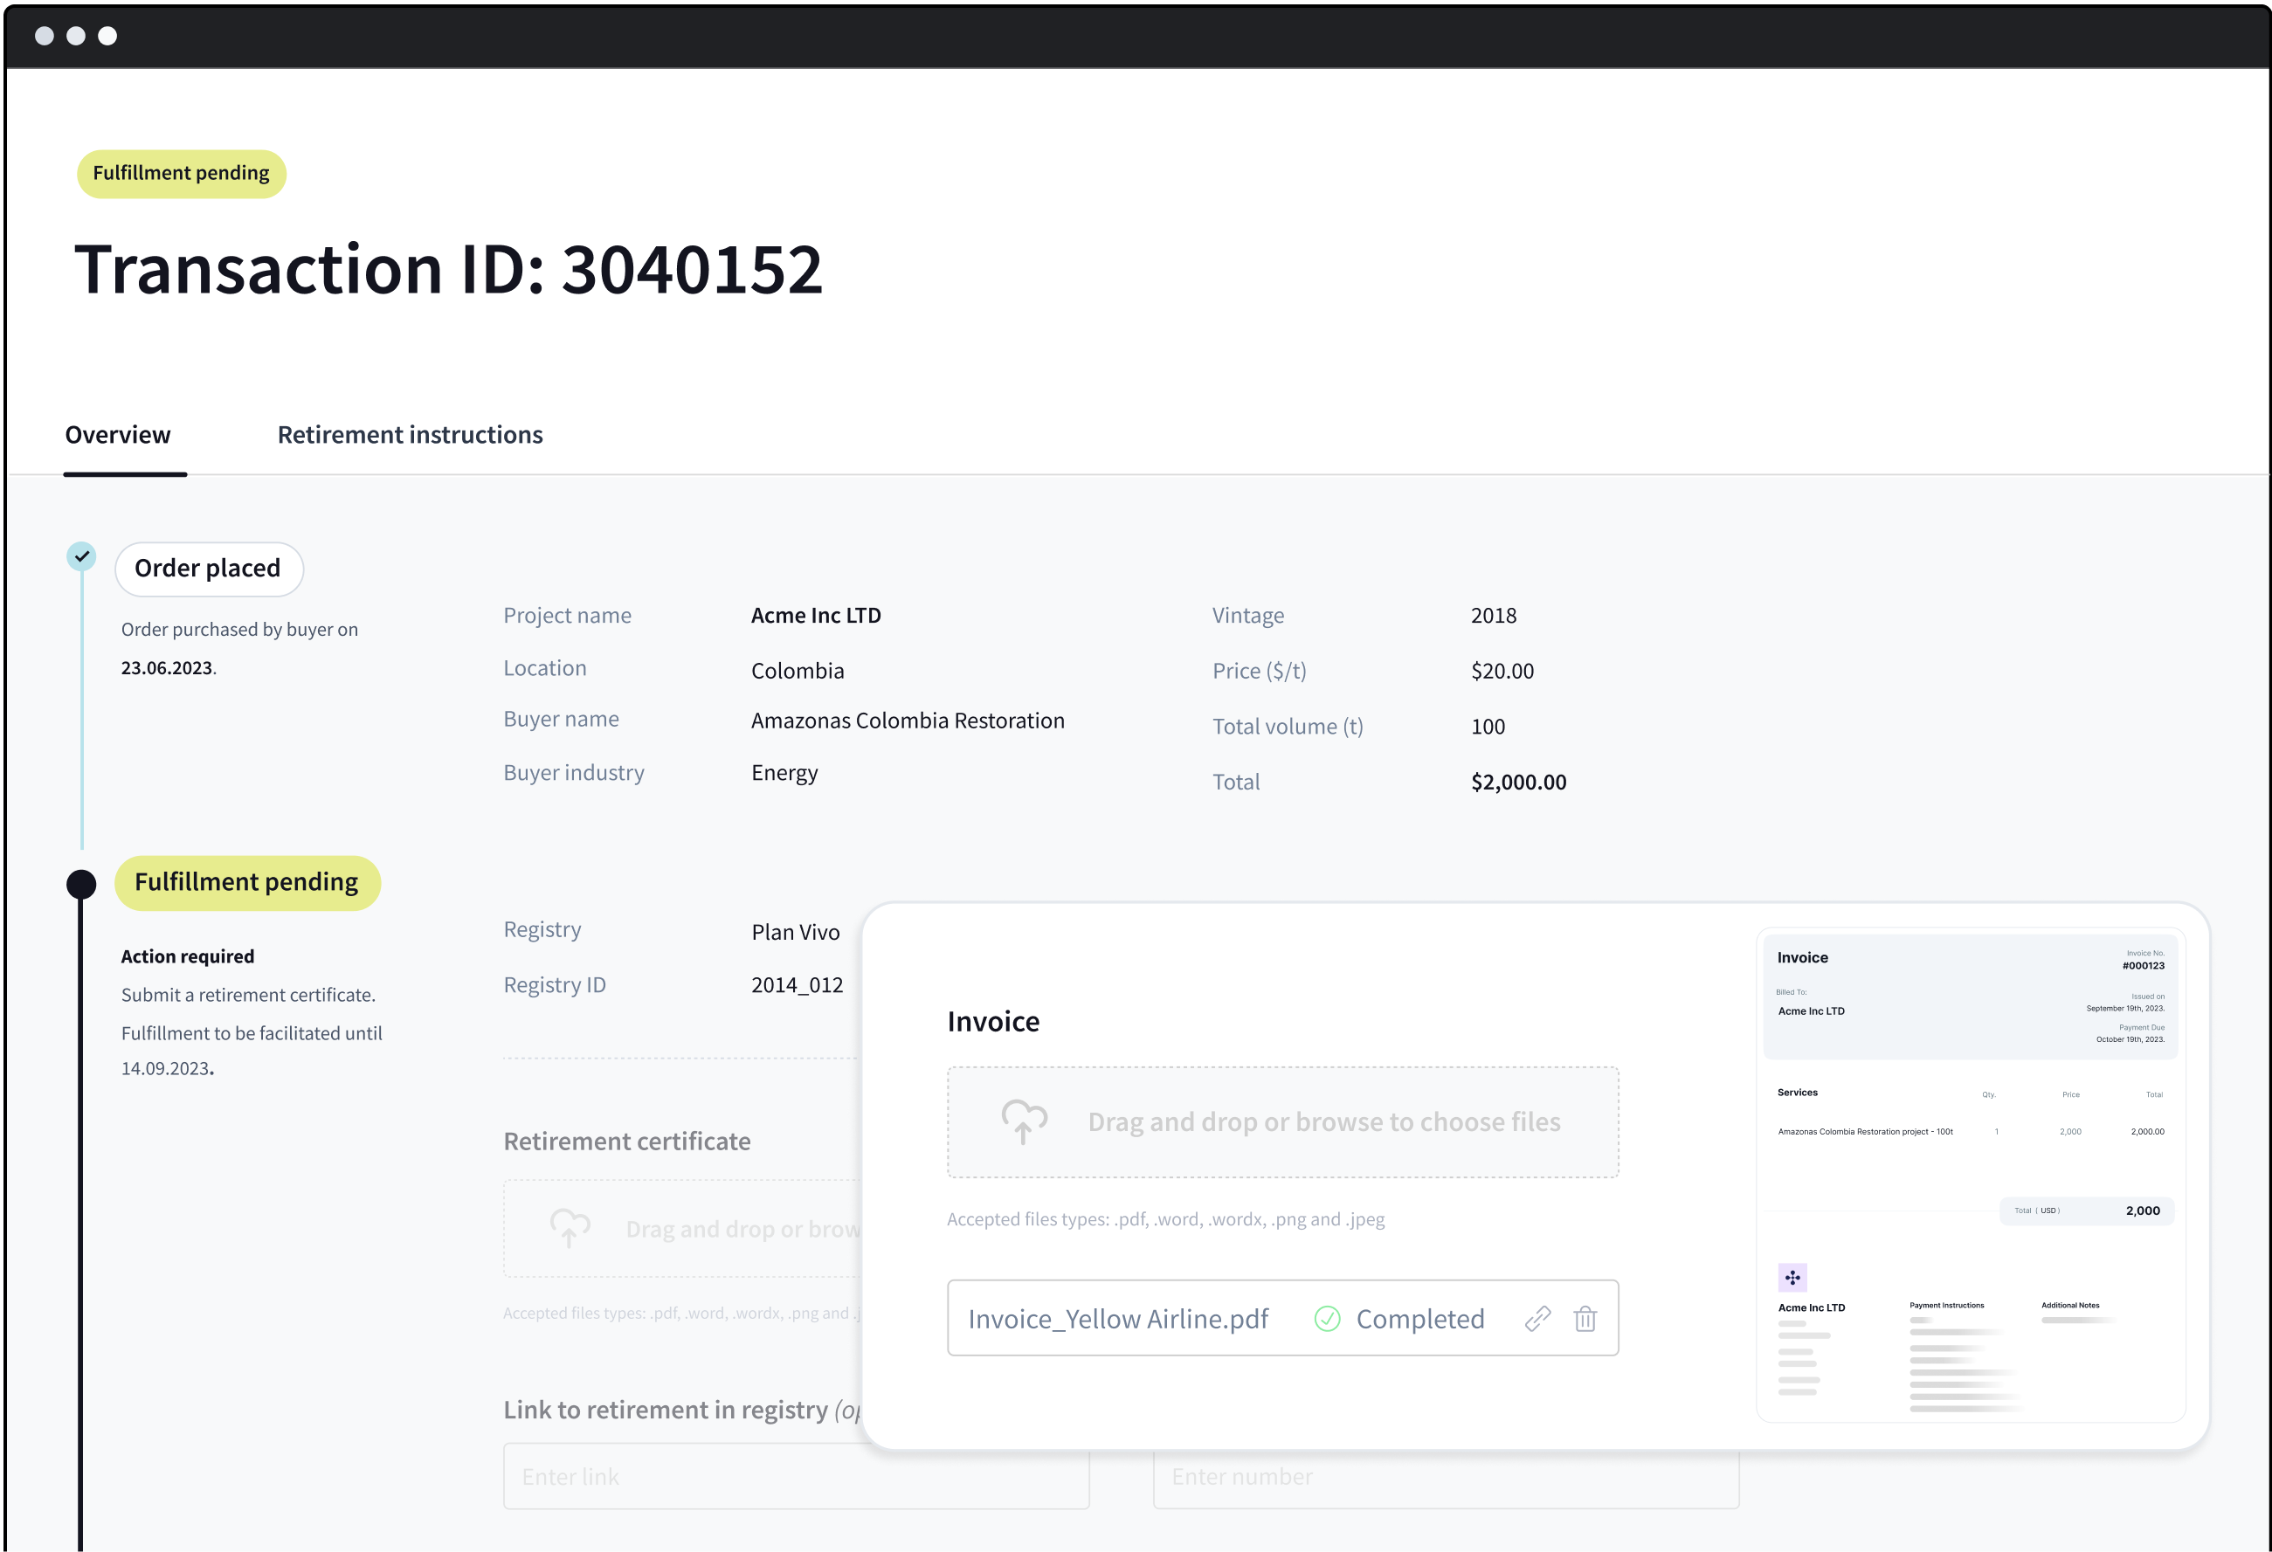
Task: Select the project name Acme Inc LTD
Action: click(x=815, y=616)
